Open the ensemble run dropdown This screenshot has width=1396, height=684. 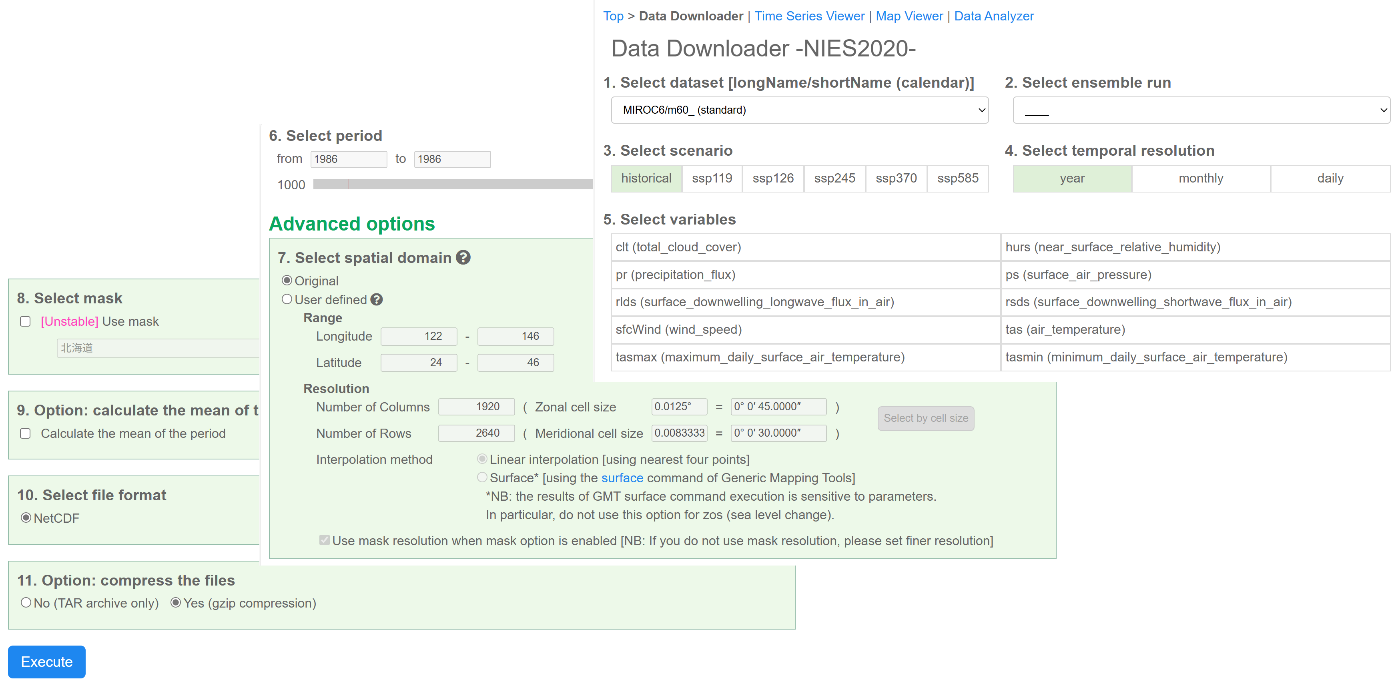click(x=1201, y=110)
